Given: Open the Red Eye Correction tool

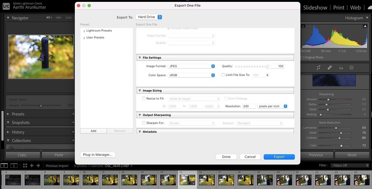Looking at the screenshot, I should [x=341, y=67].
